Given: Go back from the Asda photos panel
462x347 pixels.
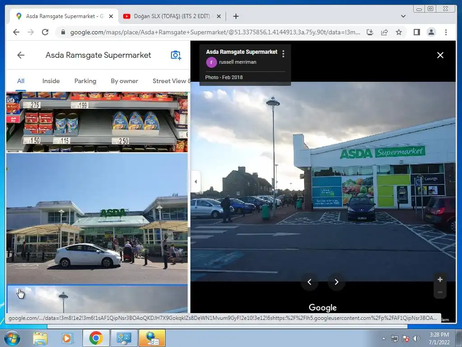Looking at the screenshot, I should (21, 55).
